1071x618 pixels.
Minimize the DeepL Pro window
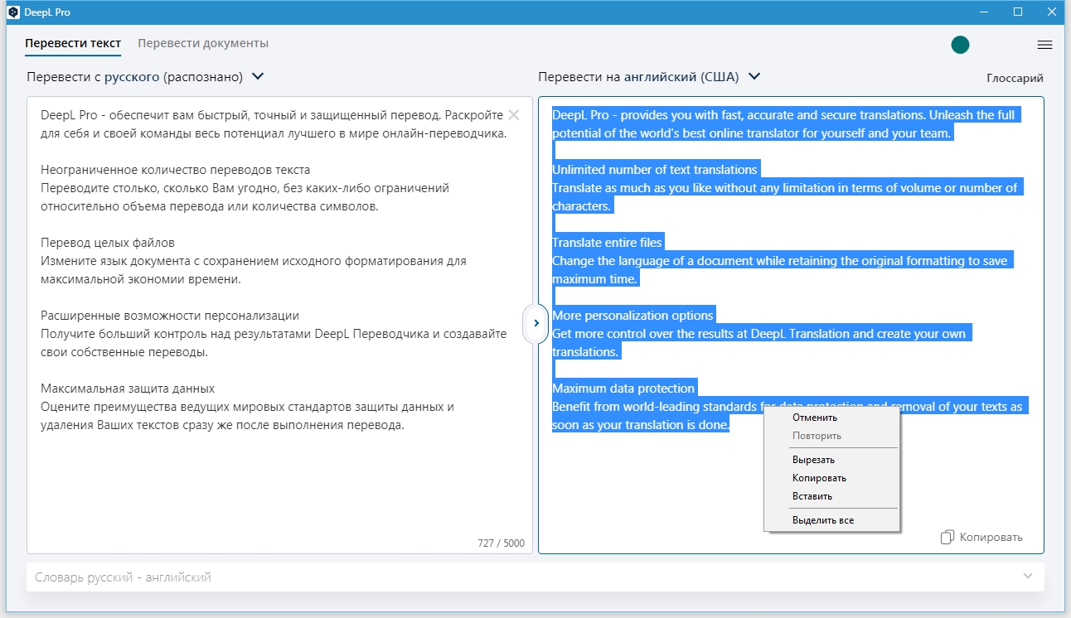984,12
